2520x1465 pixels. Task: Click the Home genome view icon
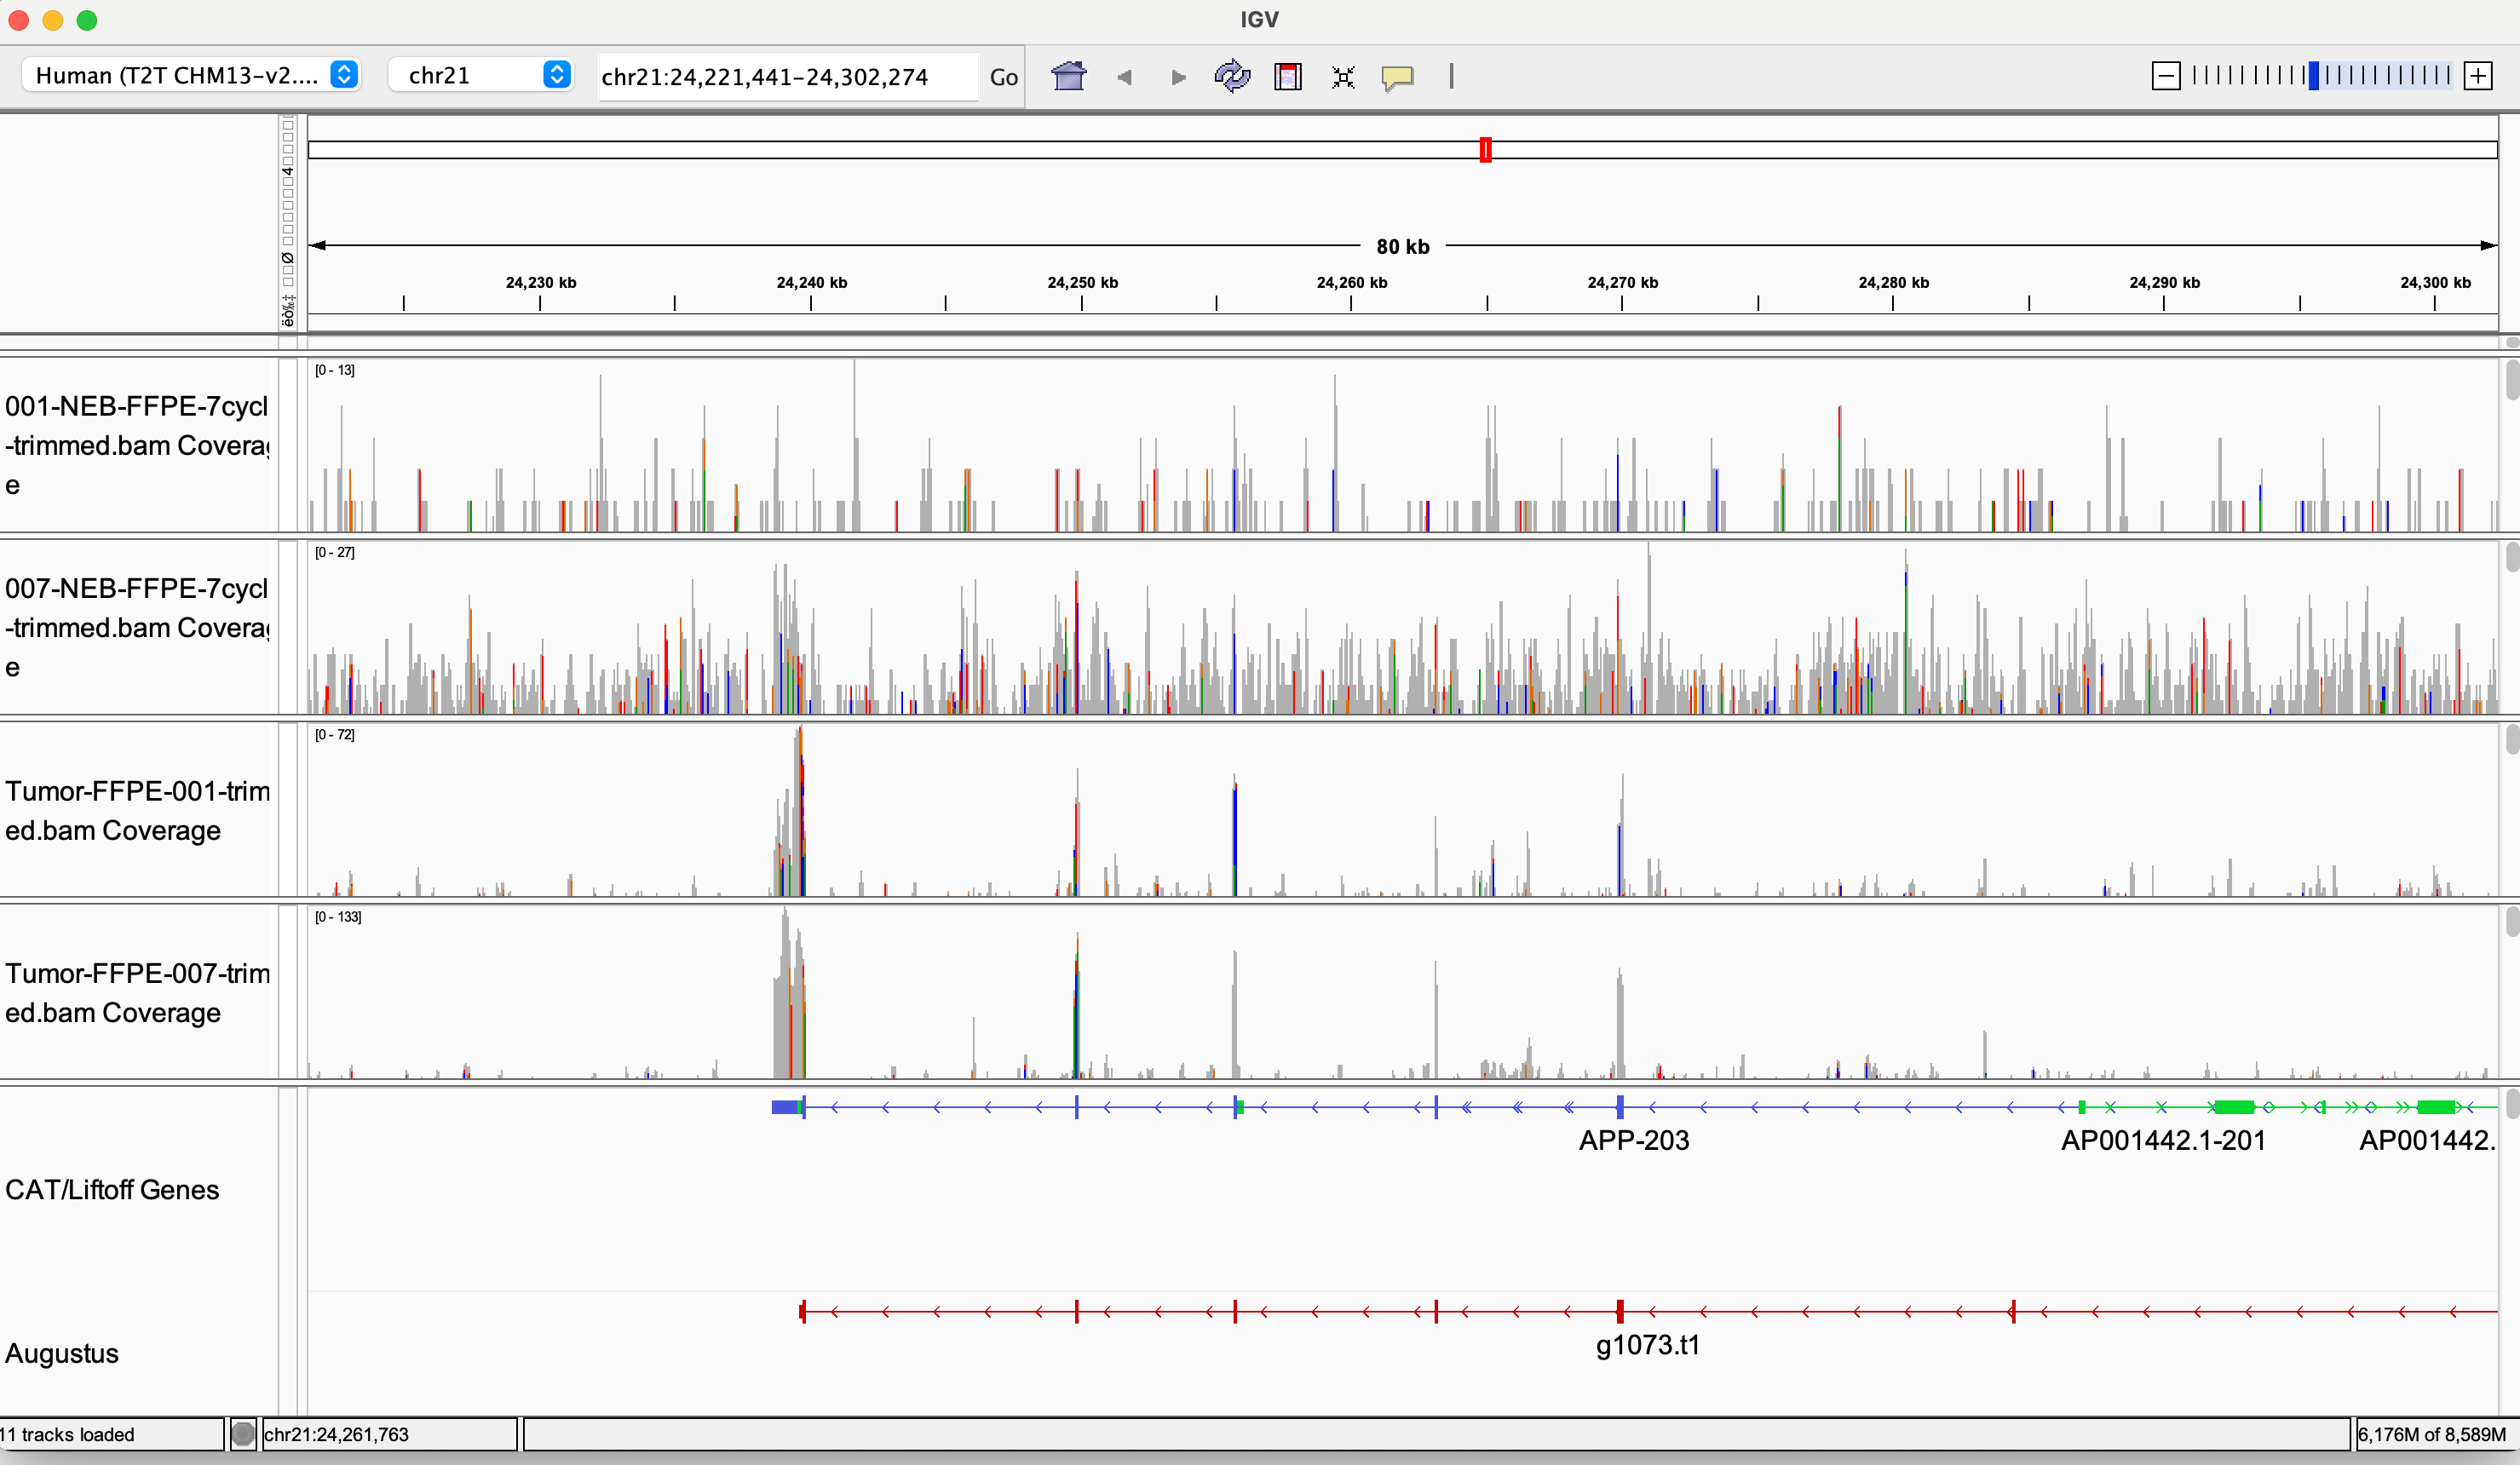(1068, 76)
